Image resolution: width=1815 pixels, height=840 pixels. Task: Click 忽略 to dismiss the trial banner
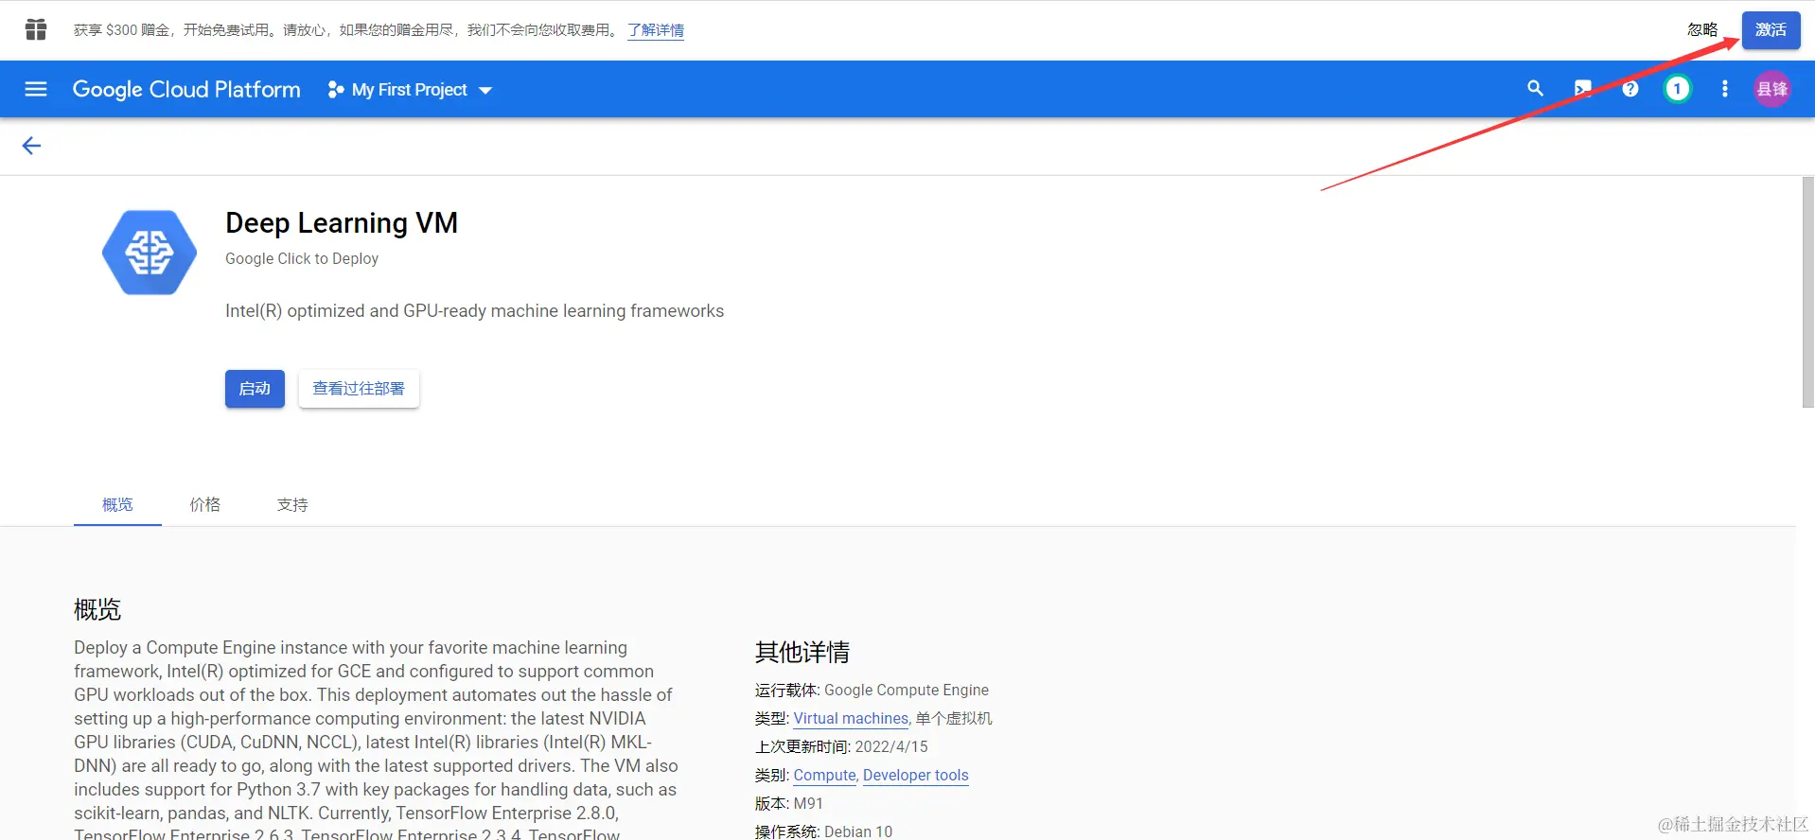(1702, 29)
